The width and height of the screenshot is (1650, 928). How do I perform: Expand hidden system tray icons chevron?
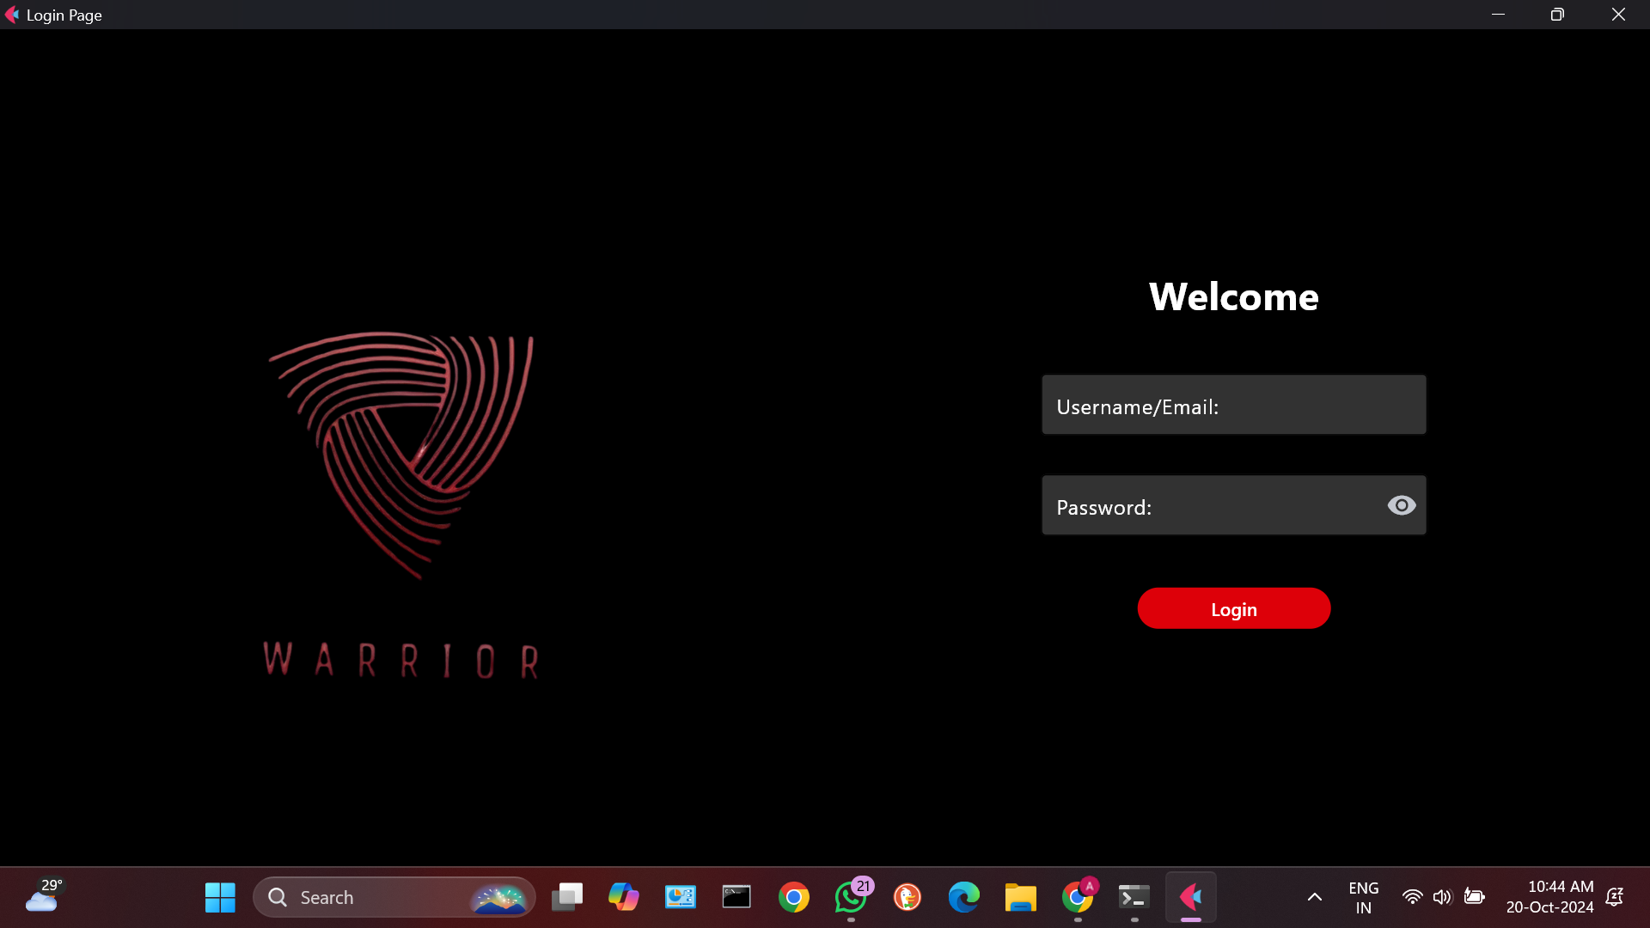(1314, 897)
